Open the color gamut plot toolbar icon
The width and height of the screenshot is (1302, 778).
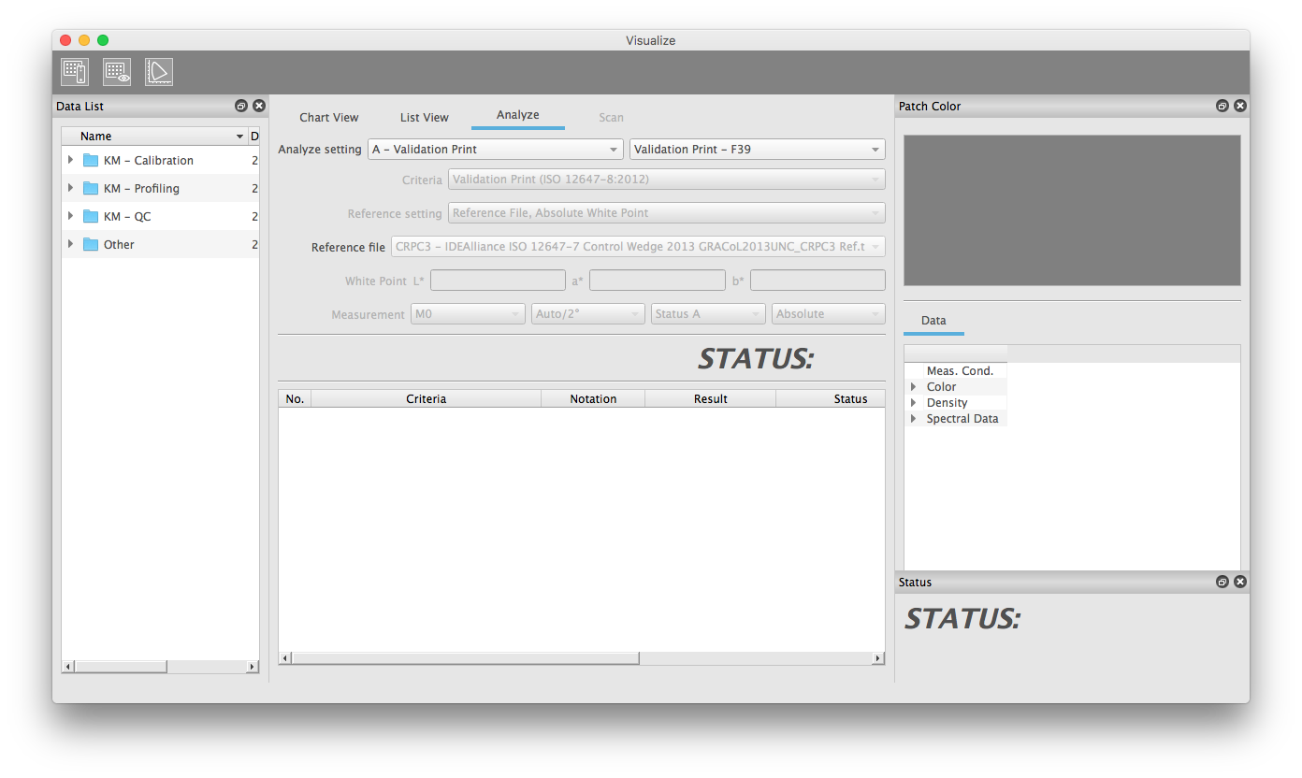(159, 72)
